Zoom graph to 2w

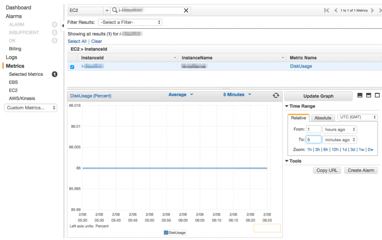click(x=370, y=150)
